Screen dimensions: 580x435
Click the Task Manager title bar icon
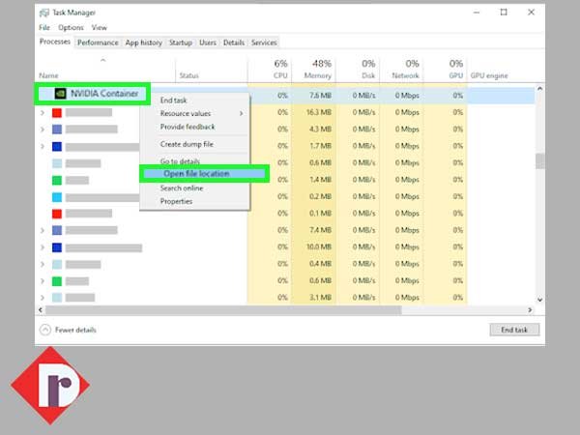point(44,13)
